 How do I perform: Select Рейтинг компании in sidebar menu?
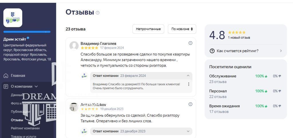point(25,128)
